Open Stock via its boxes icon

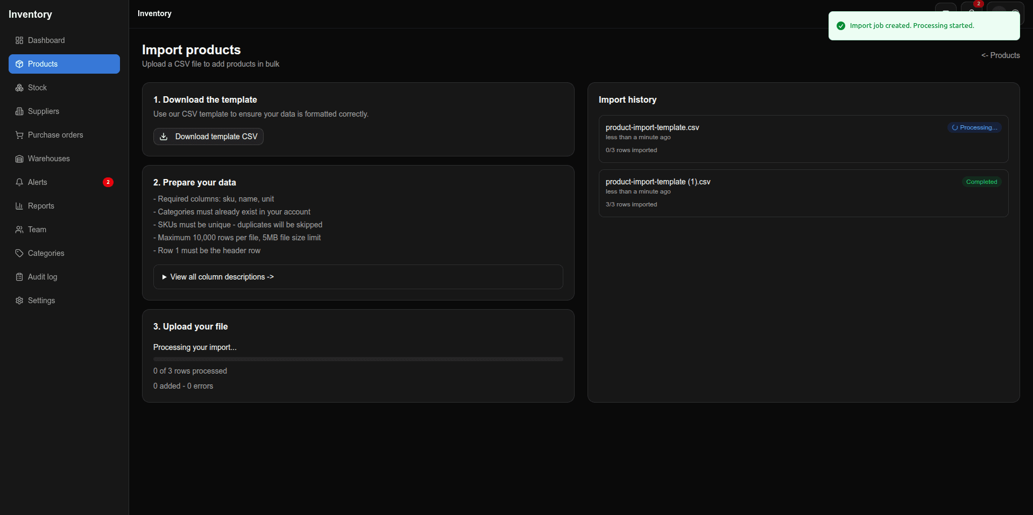(x=19, y=88)
